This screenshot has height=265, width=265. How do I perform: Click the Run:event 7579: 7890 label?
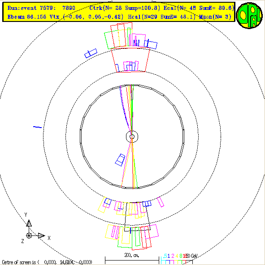(x=41, y=8)
